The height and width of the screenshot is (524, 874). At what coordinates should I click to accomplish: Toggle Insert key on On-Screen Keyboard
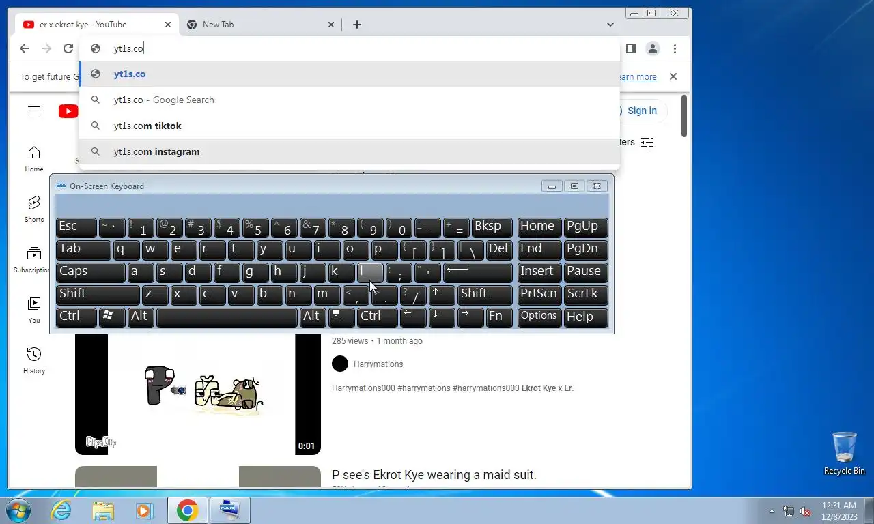(539, 272)
